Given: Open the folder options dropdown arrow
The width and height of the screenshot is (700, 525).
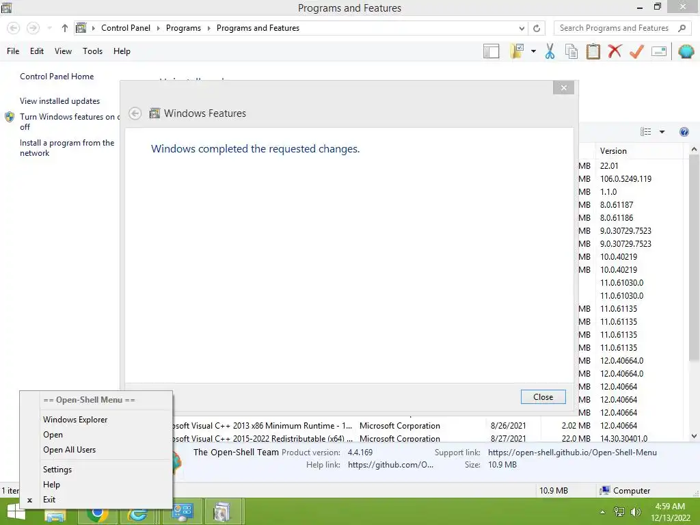Looking at the screenshot, I should coord(533,51).
